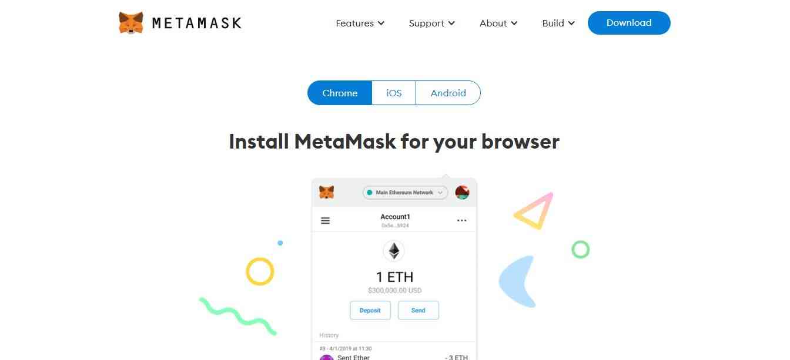The image size is (790, 360).
Task: Click the MetaMask fox logo in header
Action: click(130, 23)
